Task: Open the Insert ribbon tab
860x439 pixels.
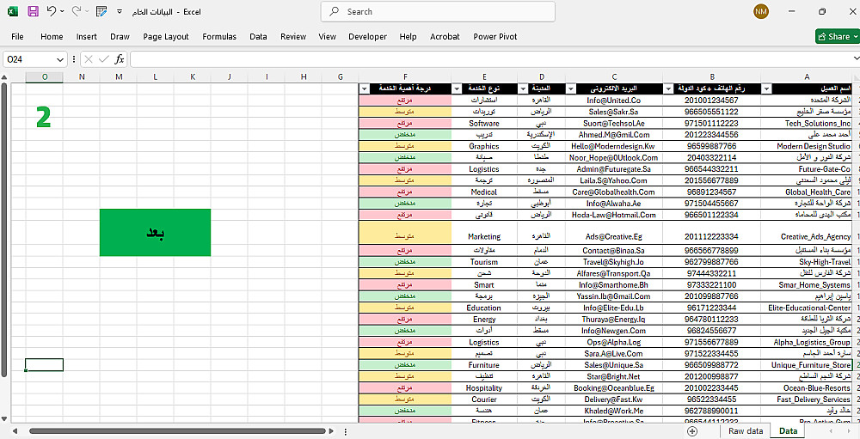Action: tap(87, 37)
